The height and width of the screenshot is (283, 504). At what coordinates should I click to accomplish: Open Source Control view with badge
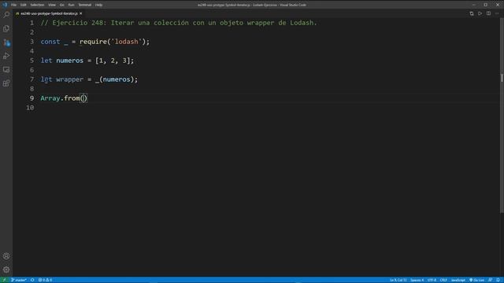(6, 42)
